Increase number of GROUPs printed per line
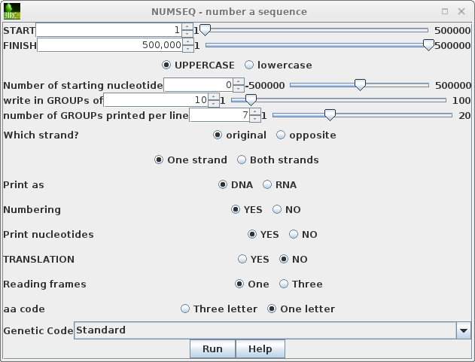The image size is (475, 362). pyautogui.click(x=254, y=112)
